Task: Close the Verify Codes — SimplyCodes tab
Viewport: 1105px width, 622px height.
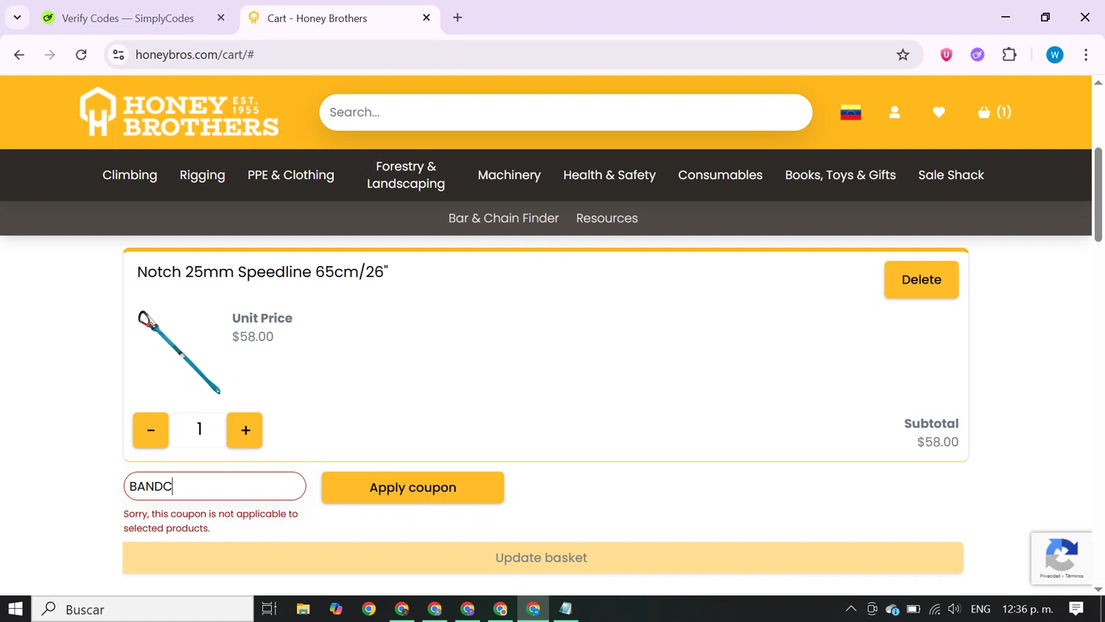Action: (220, 18)
